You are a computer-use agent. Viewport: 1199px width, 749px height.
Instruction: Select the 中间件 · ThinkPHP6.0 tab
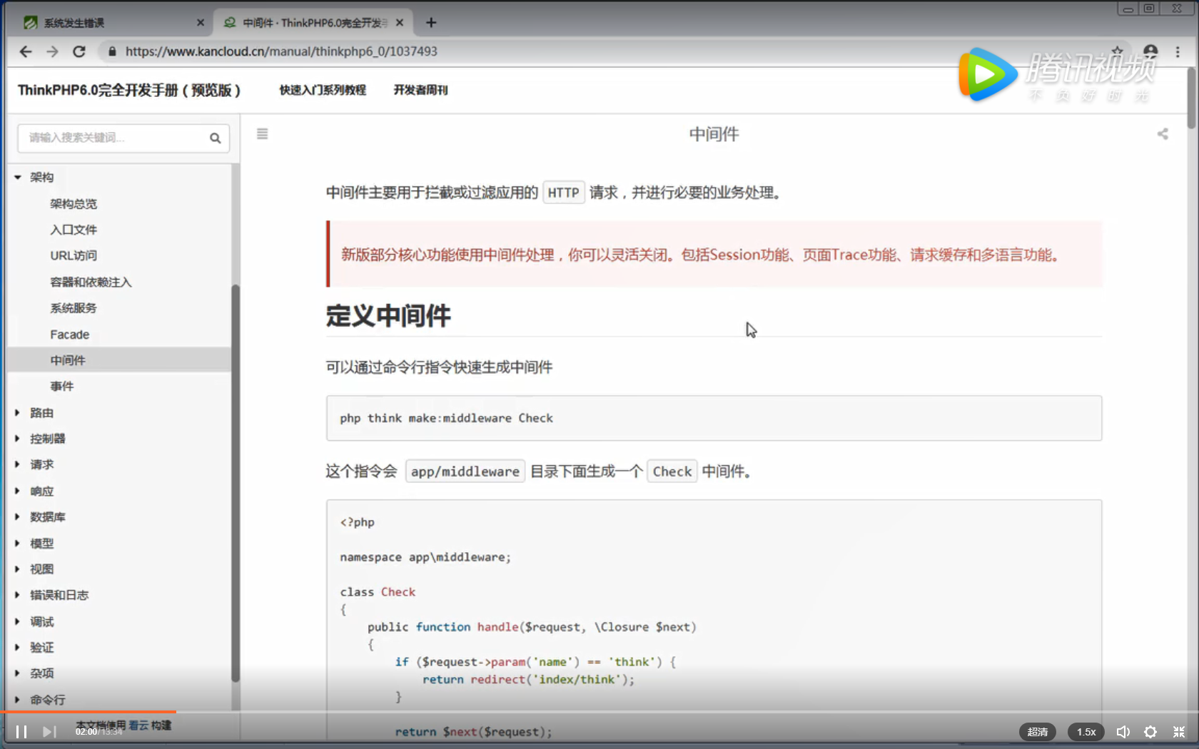coord(311,23)
